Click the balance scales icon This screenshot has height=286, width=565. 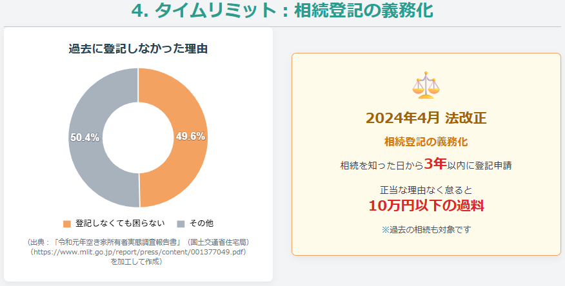pyautogui.click(x=426, y=86)
